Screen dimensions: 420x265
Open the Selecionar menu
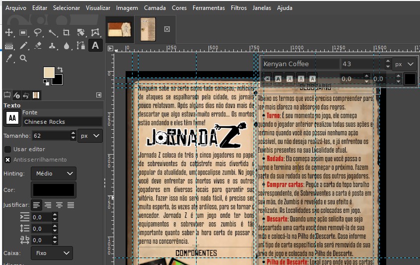[x=67, y=8]
